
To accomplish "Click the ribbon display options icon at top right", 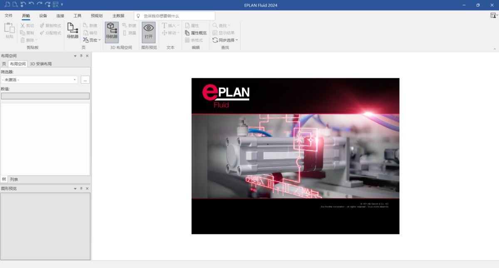I will pyautogui.click(x=494, y=15).
